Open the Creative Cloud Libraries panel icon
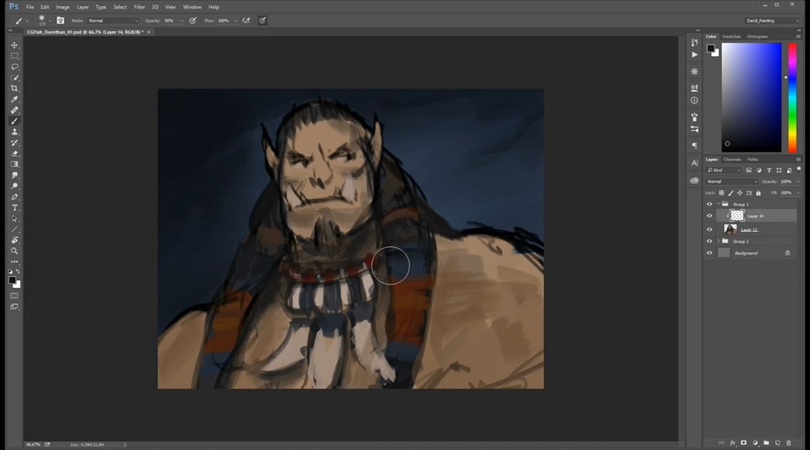 point(695,181)
